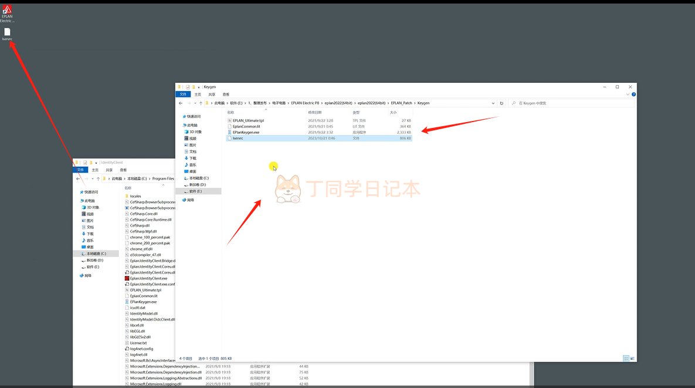Viewport: 695px width, 388px height.
Task: Click the Keygen search box
Action: [x=571, y=103]
